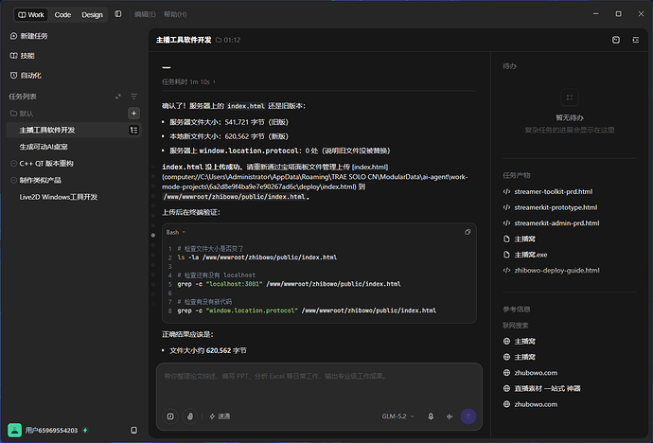This screenshot has width=653, height=443.
Task: Click the green lightning bolt beside username
Action: coord(85,430)
